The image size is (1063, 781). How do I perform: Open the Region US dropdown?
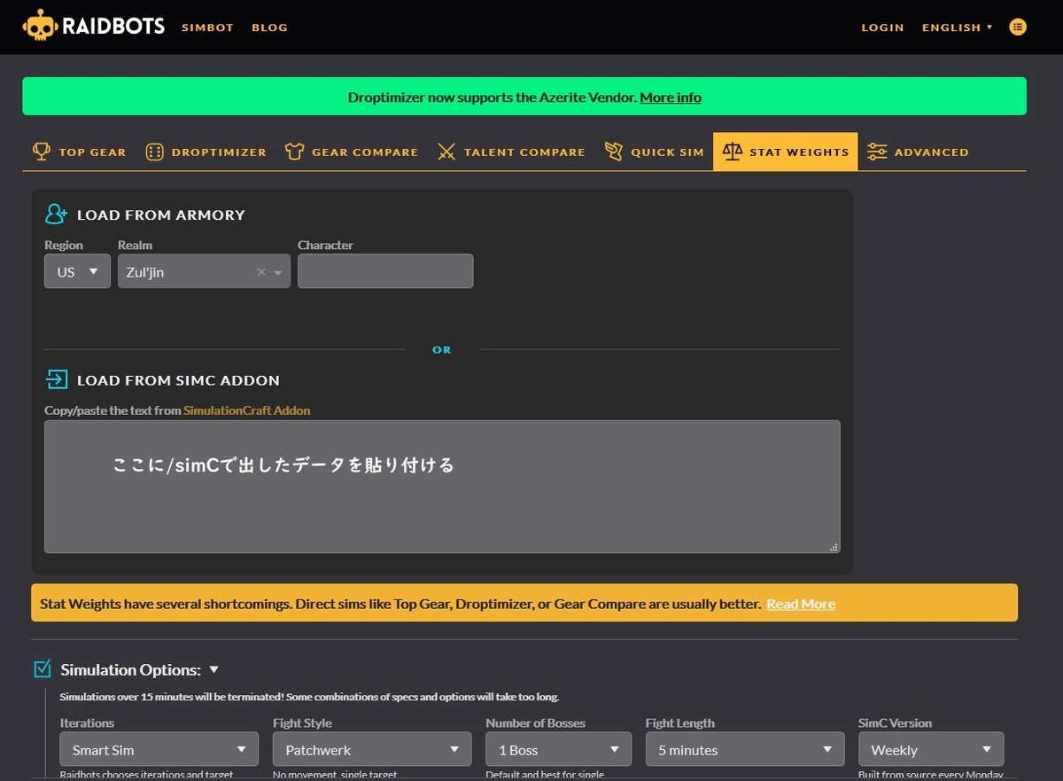(77, 271)
